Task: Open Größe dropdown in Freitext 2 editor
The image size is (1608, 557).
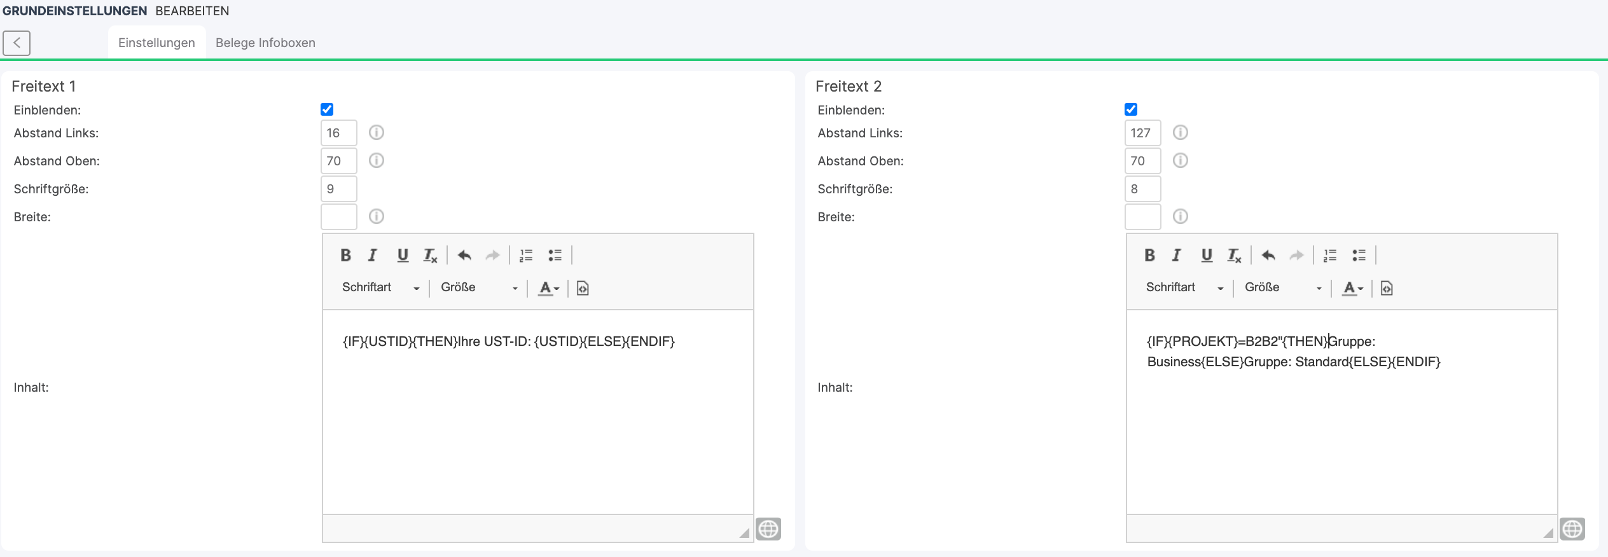Action: [x=1282, y=288]
